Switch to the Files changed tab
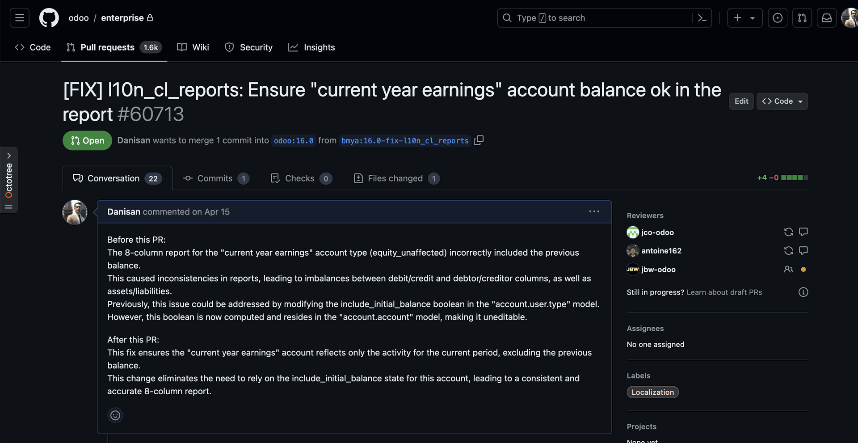Image resolution: width=858 pixels, height=443 pixels. coord(396,178)
